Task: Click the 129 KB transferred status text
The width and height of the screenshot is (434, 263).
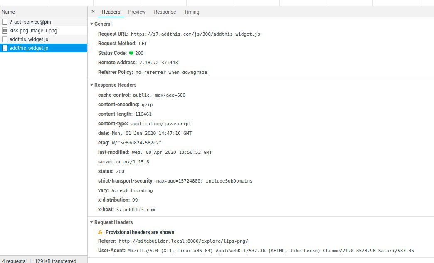Action: [x=55, y=261]
